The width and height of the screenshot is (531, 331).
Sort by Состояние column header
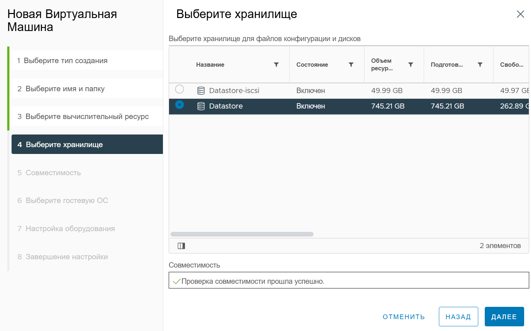pyautogui.click(x=312, y=65)
